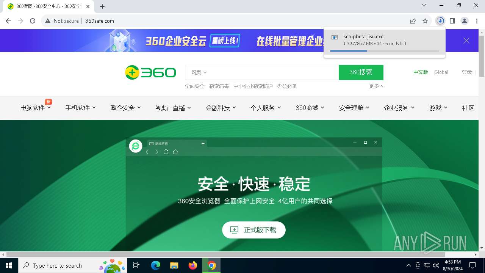Switch to the Global site

coord(441,72)
